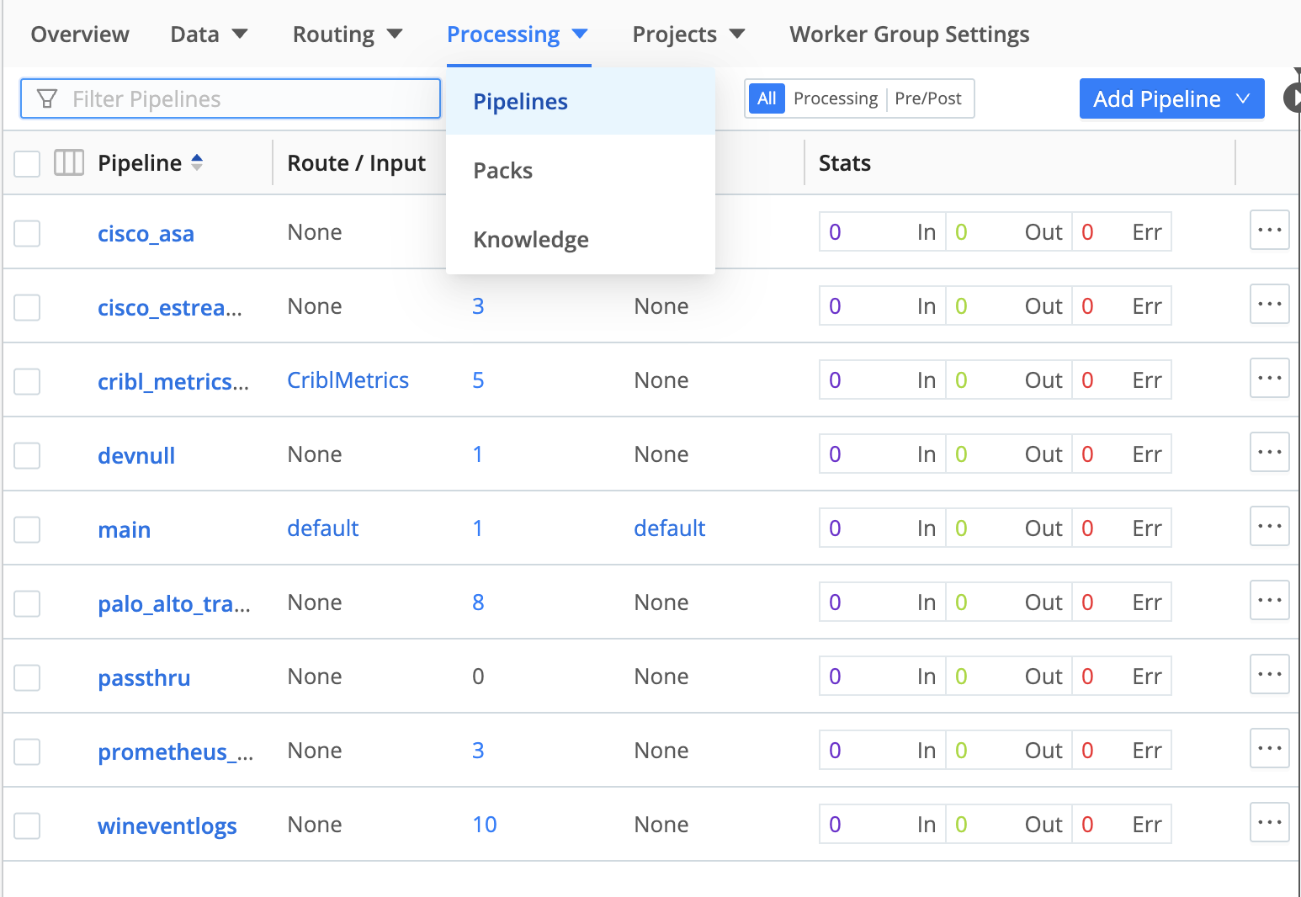This screenshot has height=897, width=1301.
Task: Expand the Add Pipeline dropdown arrow
Action: (x=1244, y=98)
